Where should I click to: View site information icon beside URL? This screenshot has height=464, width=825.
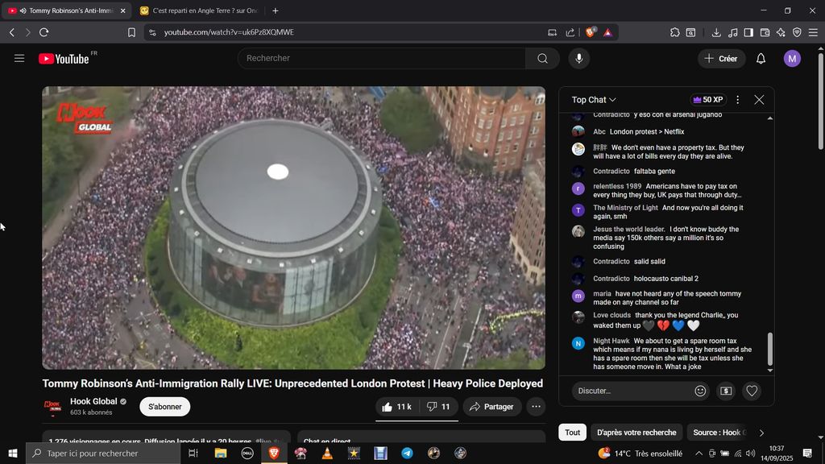pos(152,32)
